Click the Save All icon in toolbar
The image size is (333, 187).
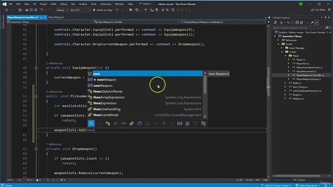tap(36, 10)
